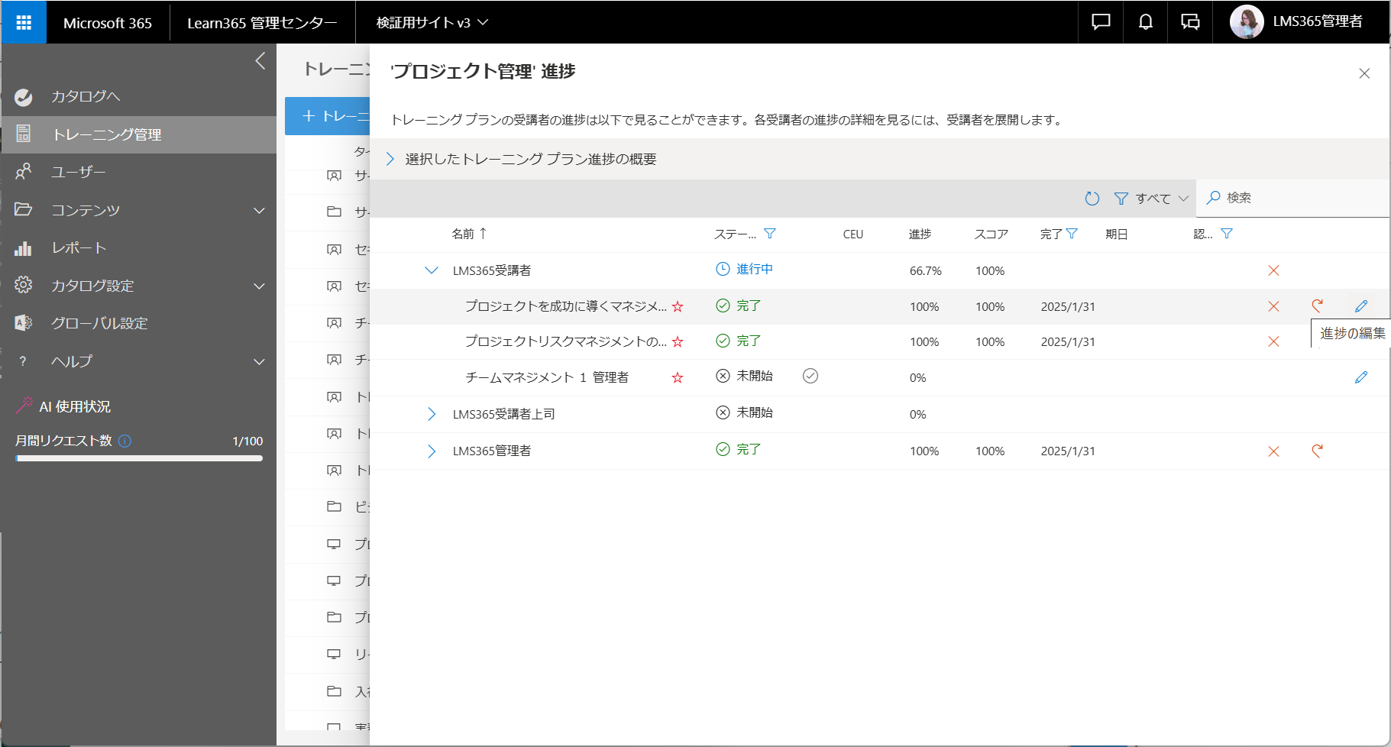Viewport: 1391px width, 747px height.
Task: Click 期日 column header
Action: (x=1117, y=234)
